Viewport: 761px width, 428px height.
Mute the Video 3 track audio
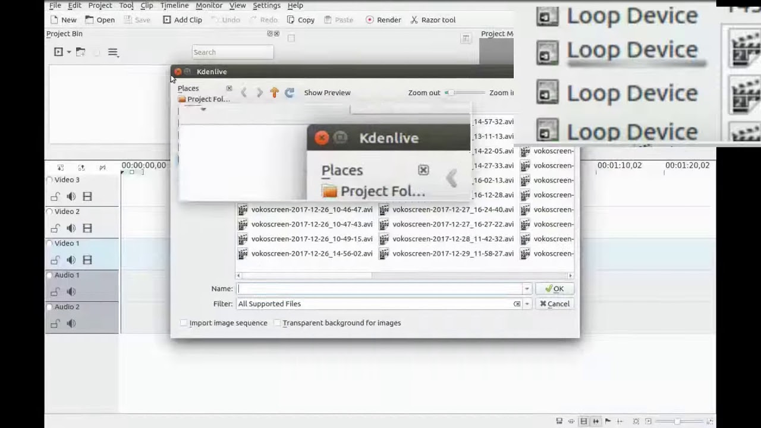tap(71, 196)
